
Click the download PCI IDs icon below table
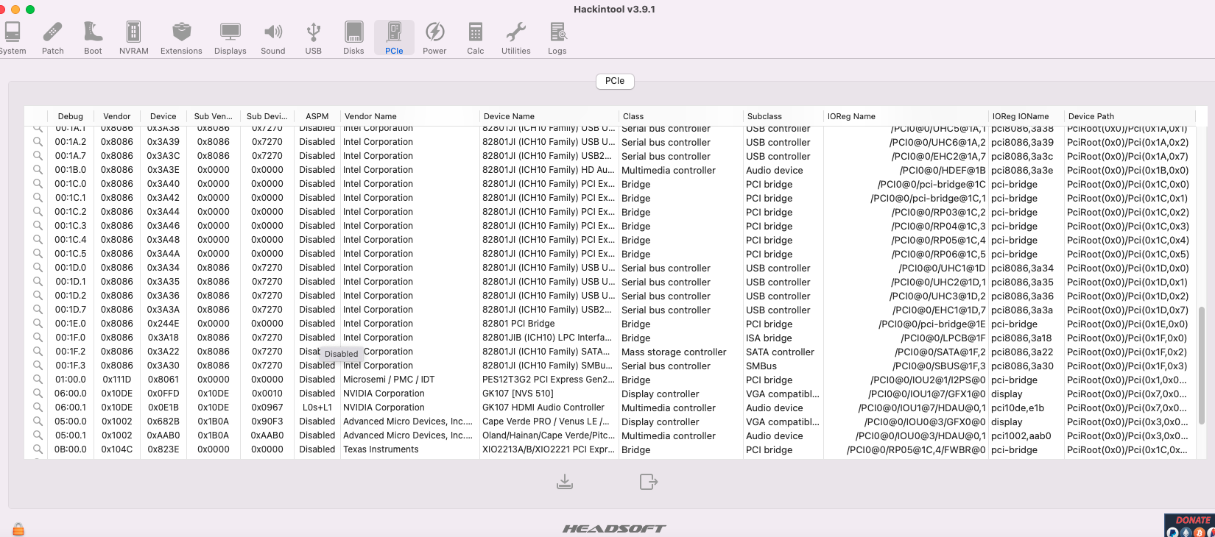(565, 482)
